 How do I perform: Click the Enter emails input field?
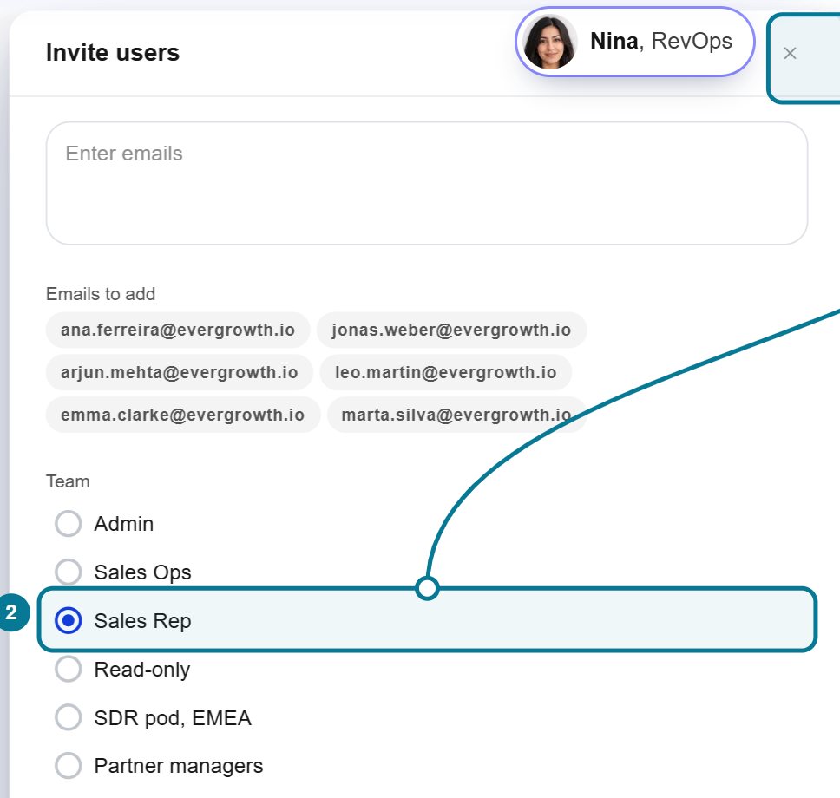(x=426, y=183)
